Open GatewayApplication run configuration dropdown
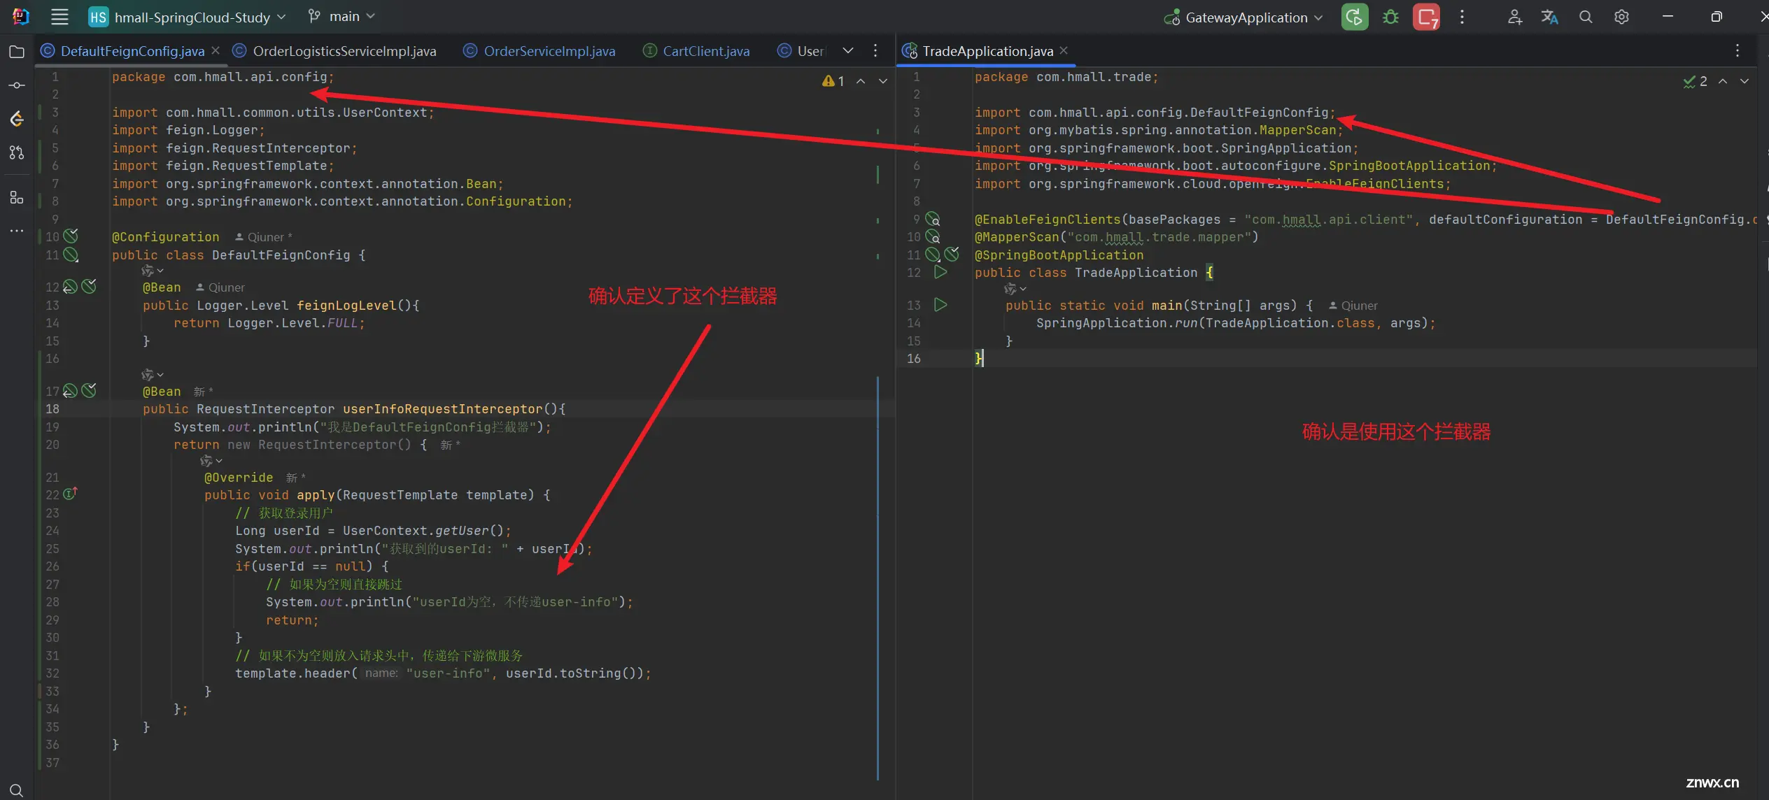This screenshot has width=1769, height=800. [x=1243, y=17]
